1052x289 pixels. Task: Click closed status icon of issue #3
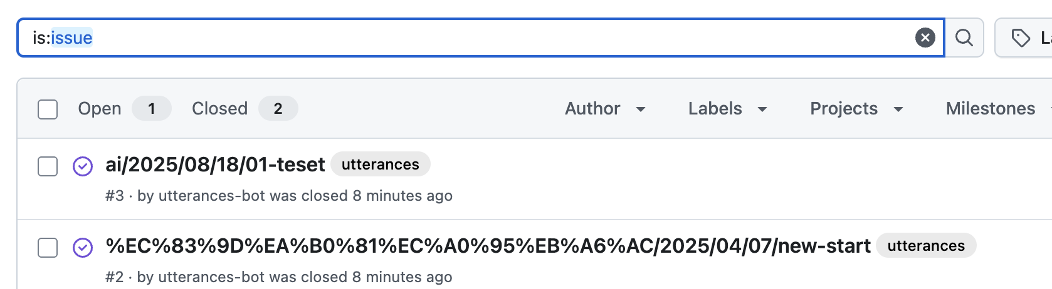(83, 166)
